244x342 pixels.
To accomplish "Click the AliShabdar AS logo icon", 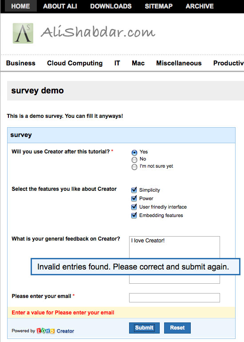I will [x=23, y=33].
